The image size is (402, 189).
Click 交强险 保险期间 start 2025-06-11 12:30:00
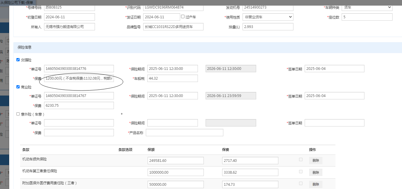click(x=172, y=69)
